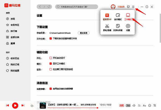Open the 倍速 playback speed selector

pos(128,105)
